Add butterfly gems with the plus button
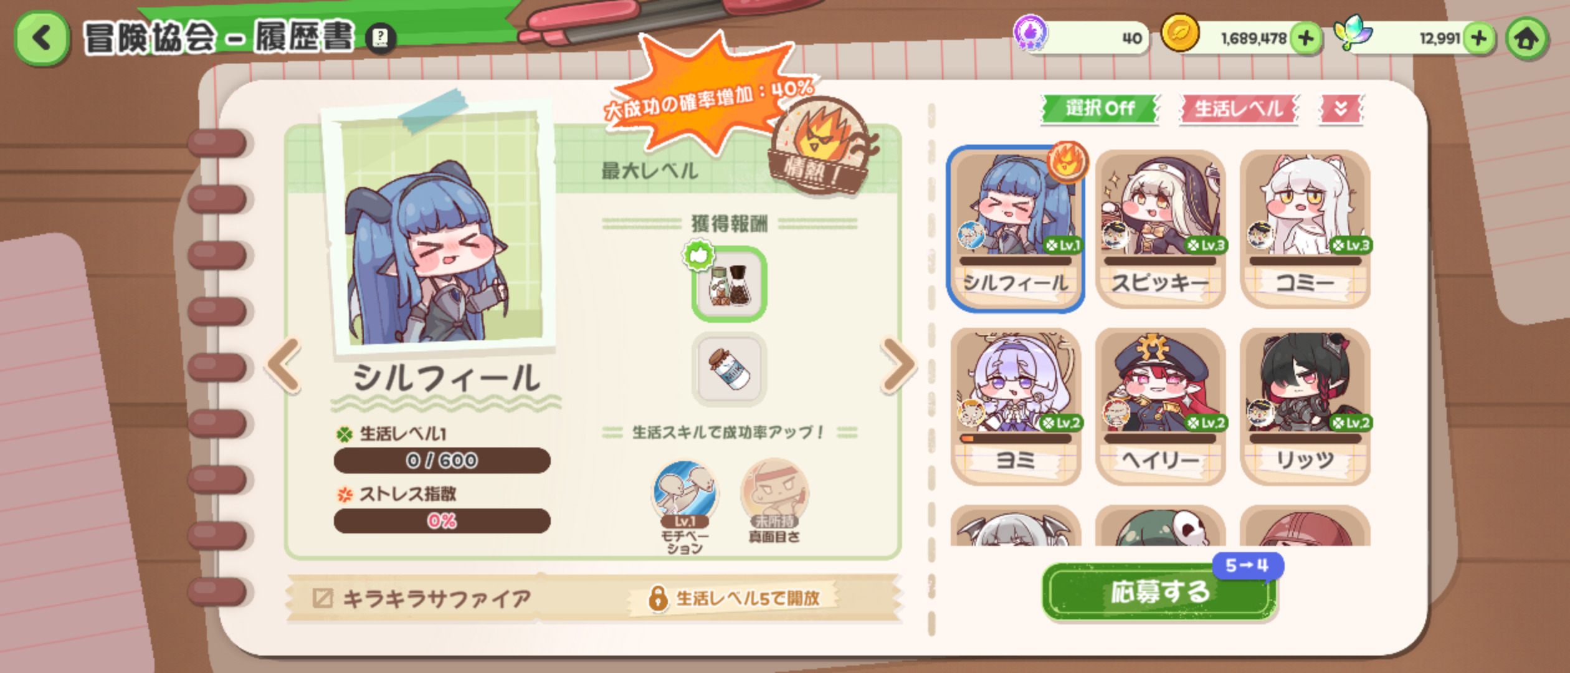Screen dimensions: 1570x673 [1479, 39]
